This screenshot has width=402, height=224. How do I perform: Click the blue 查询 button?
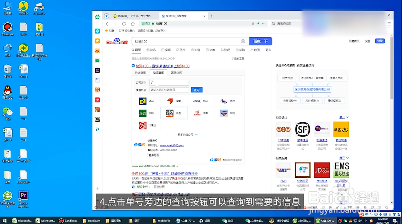click(x=197, y=90)
